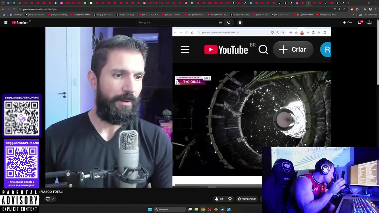
Task: Open the Photos app on the taskbar
Action: [229, 209]
